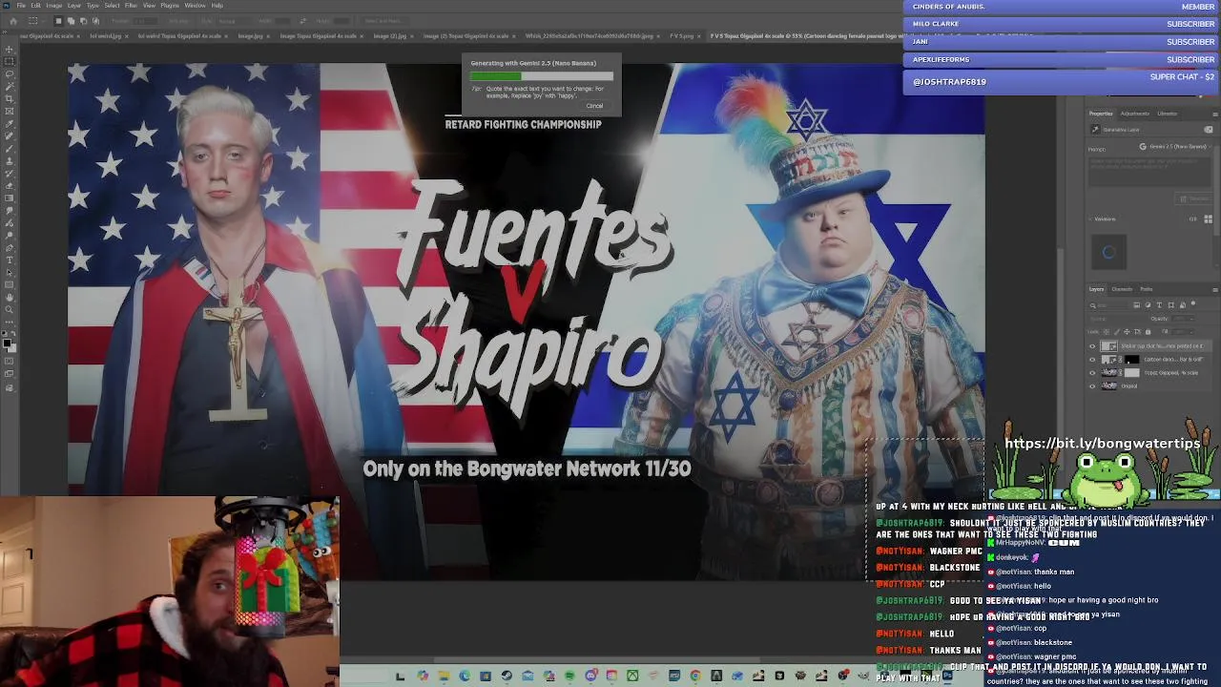Viewport: 1221px width, 687px height.
Task: Collapse the Variations section
Action: tap(1090, 219)
